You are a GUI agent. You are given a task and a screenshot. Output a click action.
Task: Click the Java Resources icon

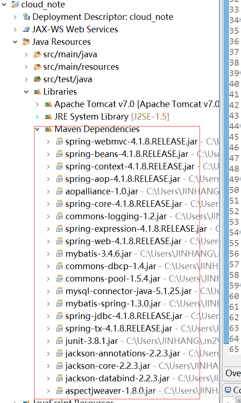[x=26, y=42]
